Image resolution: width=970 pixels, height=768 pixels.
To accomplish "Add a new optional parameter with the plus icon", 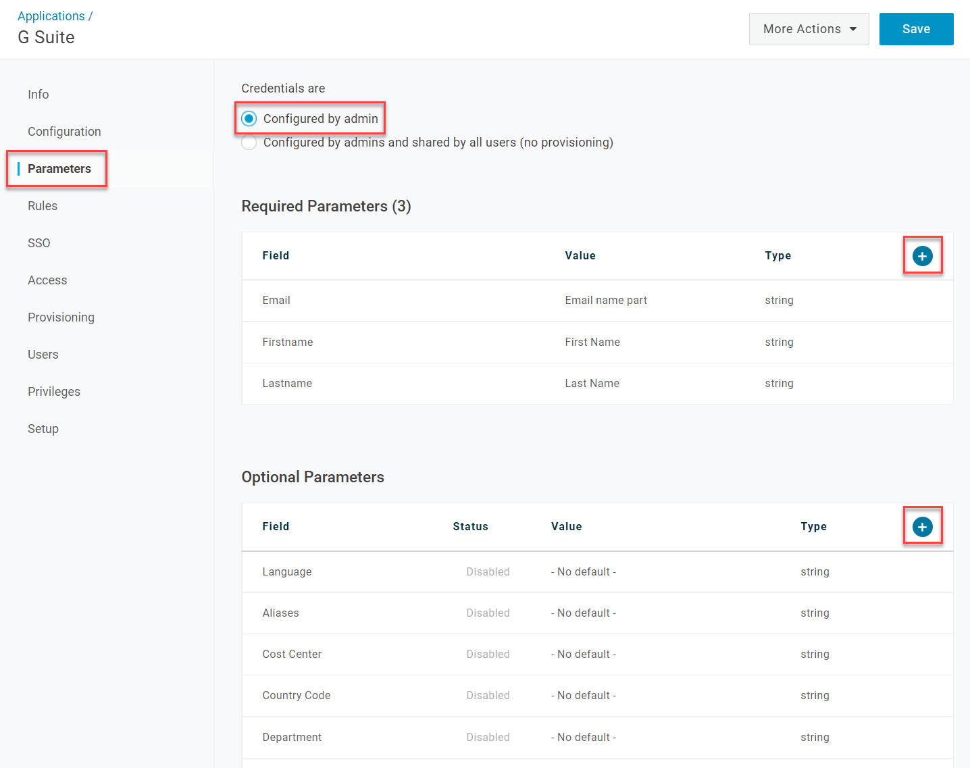I will click(x=922, y=527).
